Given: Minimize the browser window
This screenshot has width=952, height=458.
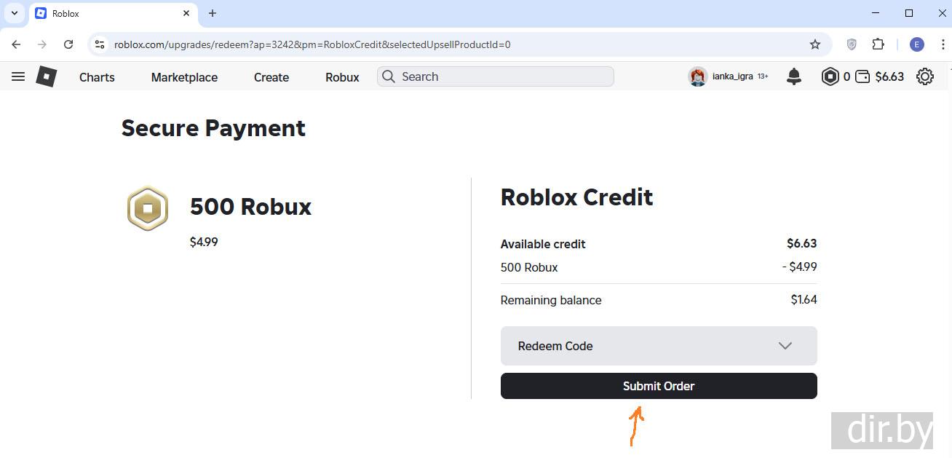Looking at the screenshot, I should pyautogui.click(x=876, y=13).
